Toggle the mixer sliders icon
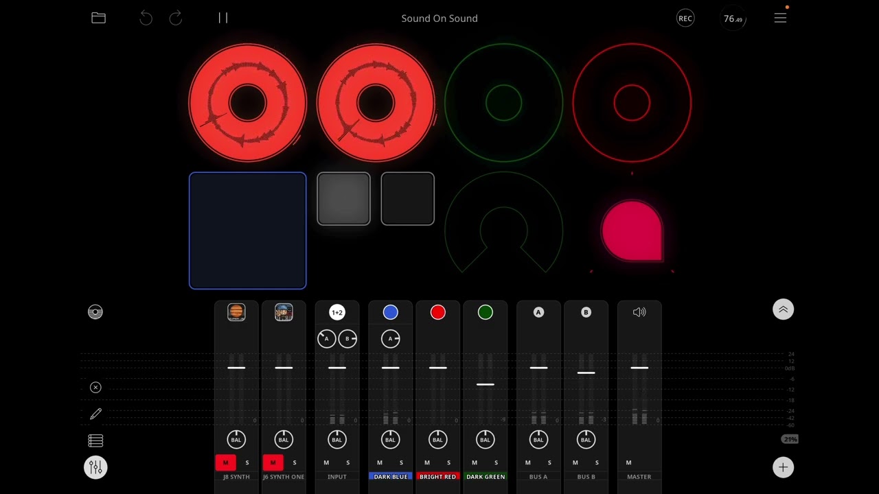The height and width of the screenshot is (494, 879). [x=95, y=467]
